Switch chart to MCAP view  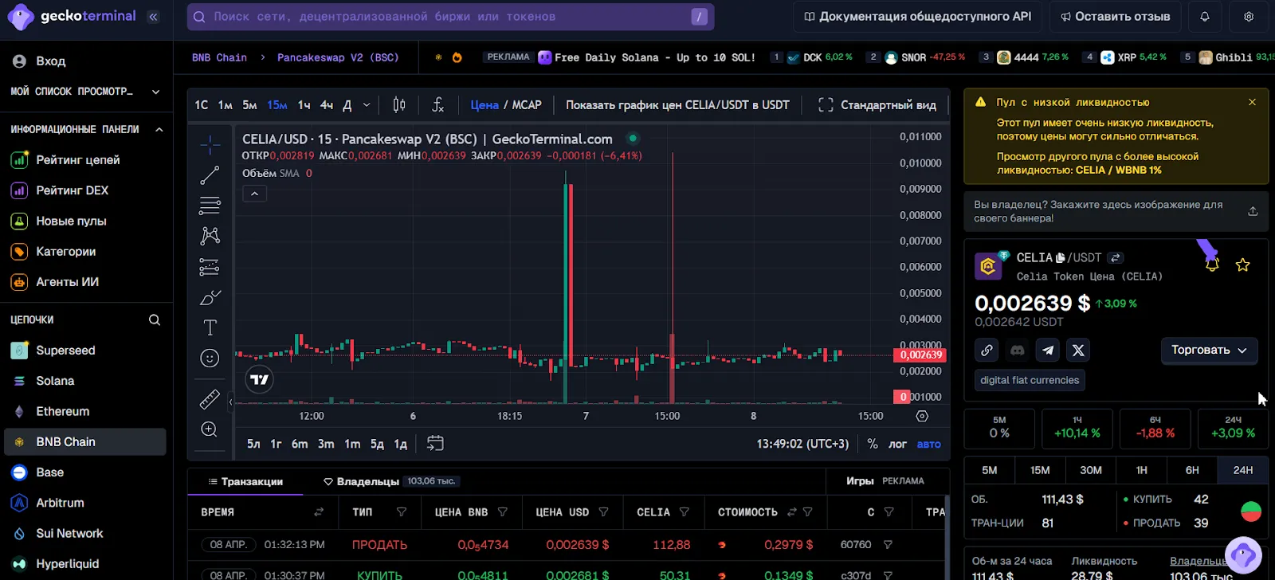tap(527, 104)
